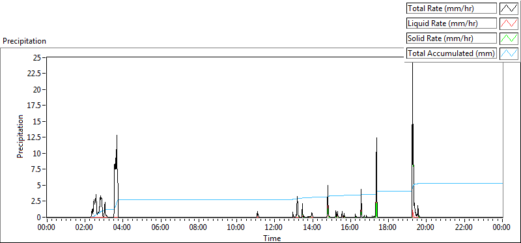Click the Total Rate black plot icon
The image size is (521, 243).
[509, 8]
